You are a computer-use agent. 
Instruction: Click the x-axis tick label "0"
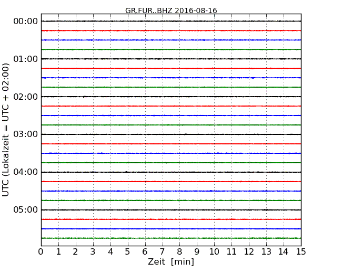coord(41,252)
